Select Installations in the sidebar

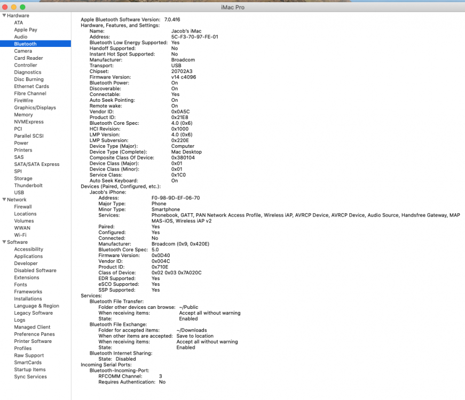[x=28, y=299]
